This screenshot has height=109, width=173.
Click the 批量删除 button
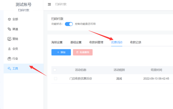[x=83, y=52]
